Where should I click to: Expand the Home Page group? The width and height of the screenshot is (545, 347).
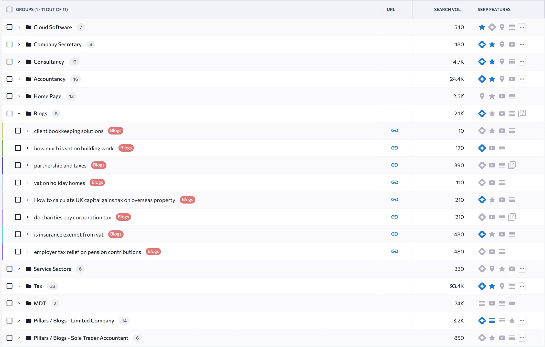pyautogui.click(x=19, y=96)
